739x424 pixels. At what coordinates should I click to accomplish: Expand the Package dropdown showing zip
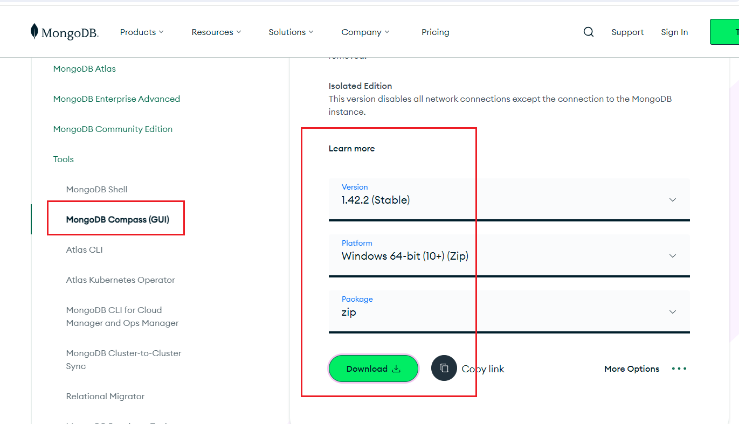672,311
